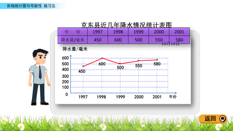This screenshot has width=233, height=131.
Task: Click y-axis tick label 400
Action: point(65,70)
